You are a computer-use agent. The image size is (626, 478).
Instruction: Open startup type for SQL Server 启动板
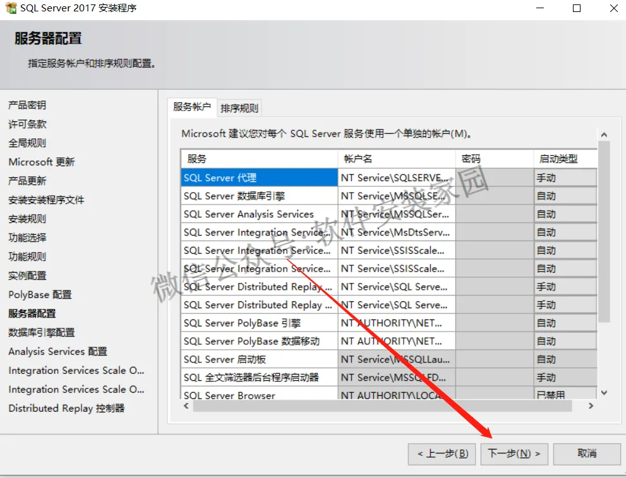(x=565, y=359)
